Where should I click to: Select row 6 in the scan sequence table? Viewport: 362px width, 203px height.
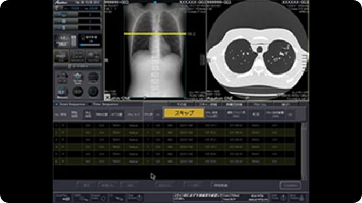click(175, 161)
